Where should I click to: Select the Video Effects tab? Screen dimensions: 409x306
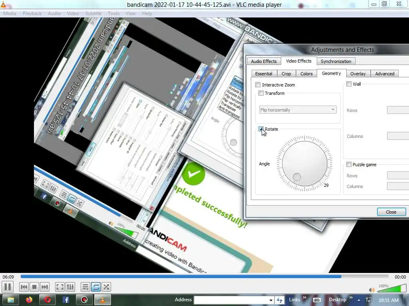coord(299,61)
